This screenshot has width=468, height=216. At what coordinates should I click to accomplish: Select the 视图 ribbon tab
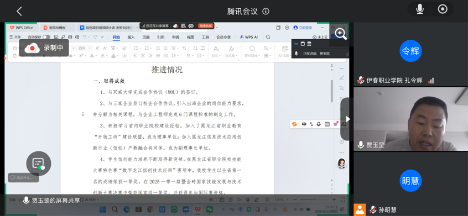coord(191,37)
